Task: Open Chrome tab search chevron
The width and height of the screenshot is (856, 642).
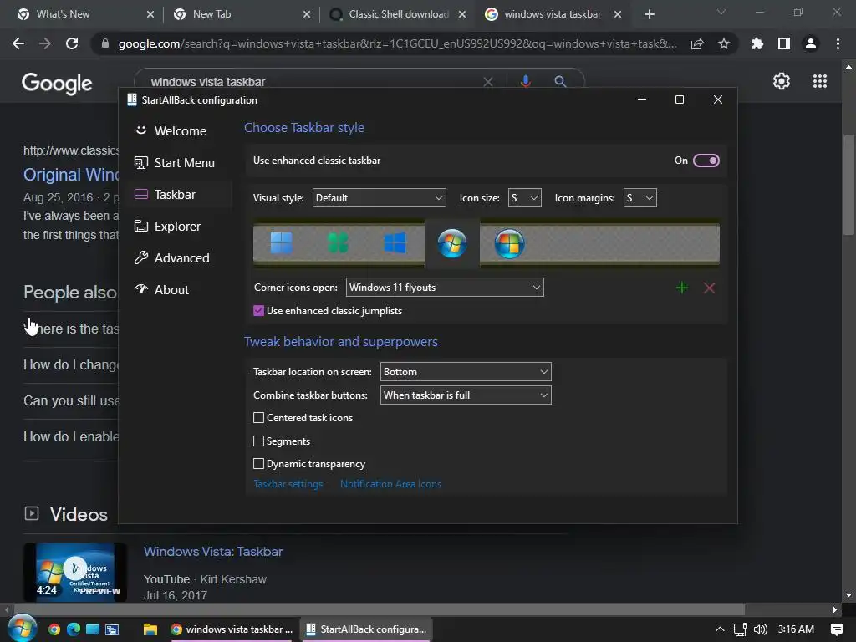Action: [721, 12]
